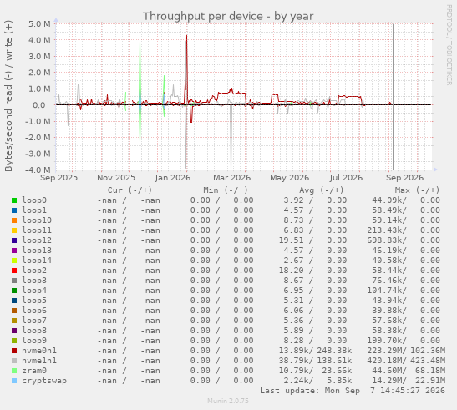Click the graph title 'Throughput per device - by year'

(x=228, y=17)
